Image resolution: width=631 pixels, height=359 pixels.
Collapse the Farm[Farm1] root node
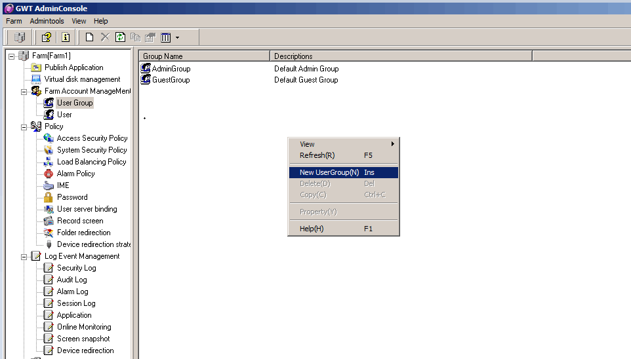coord(12,56)
